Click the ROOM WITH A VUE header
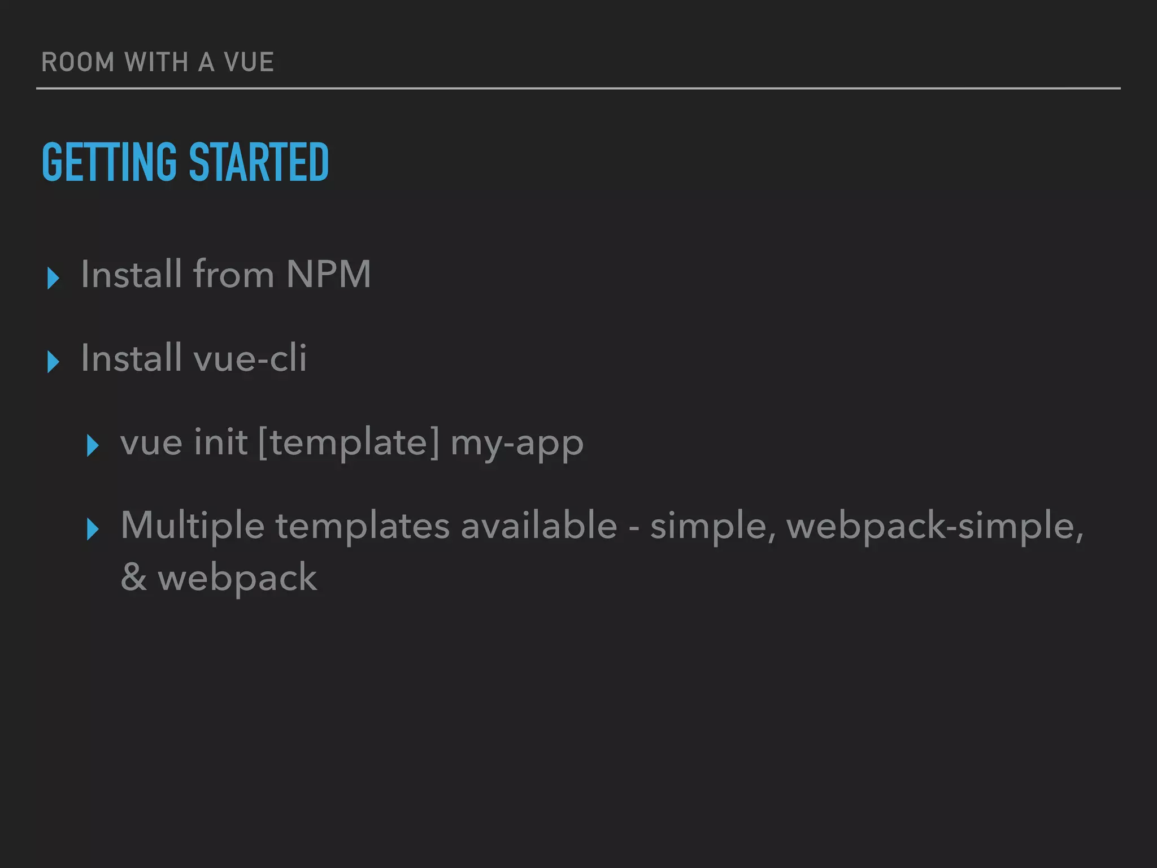The height and width of the screenshot is (868, 1157). click(x=158, y=62)
